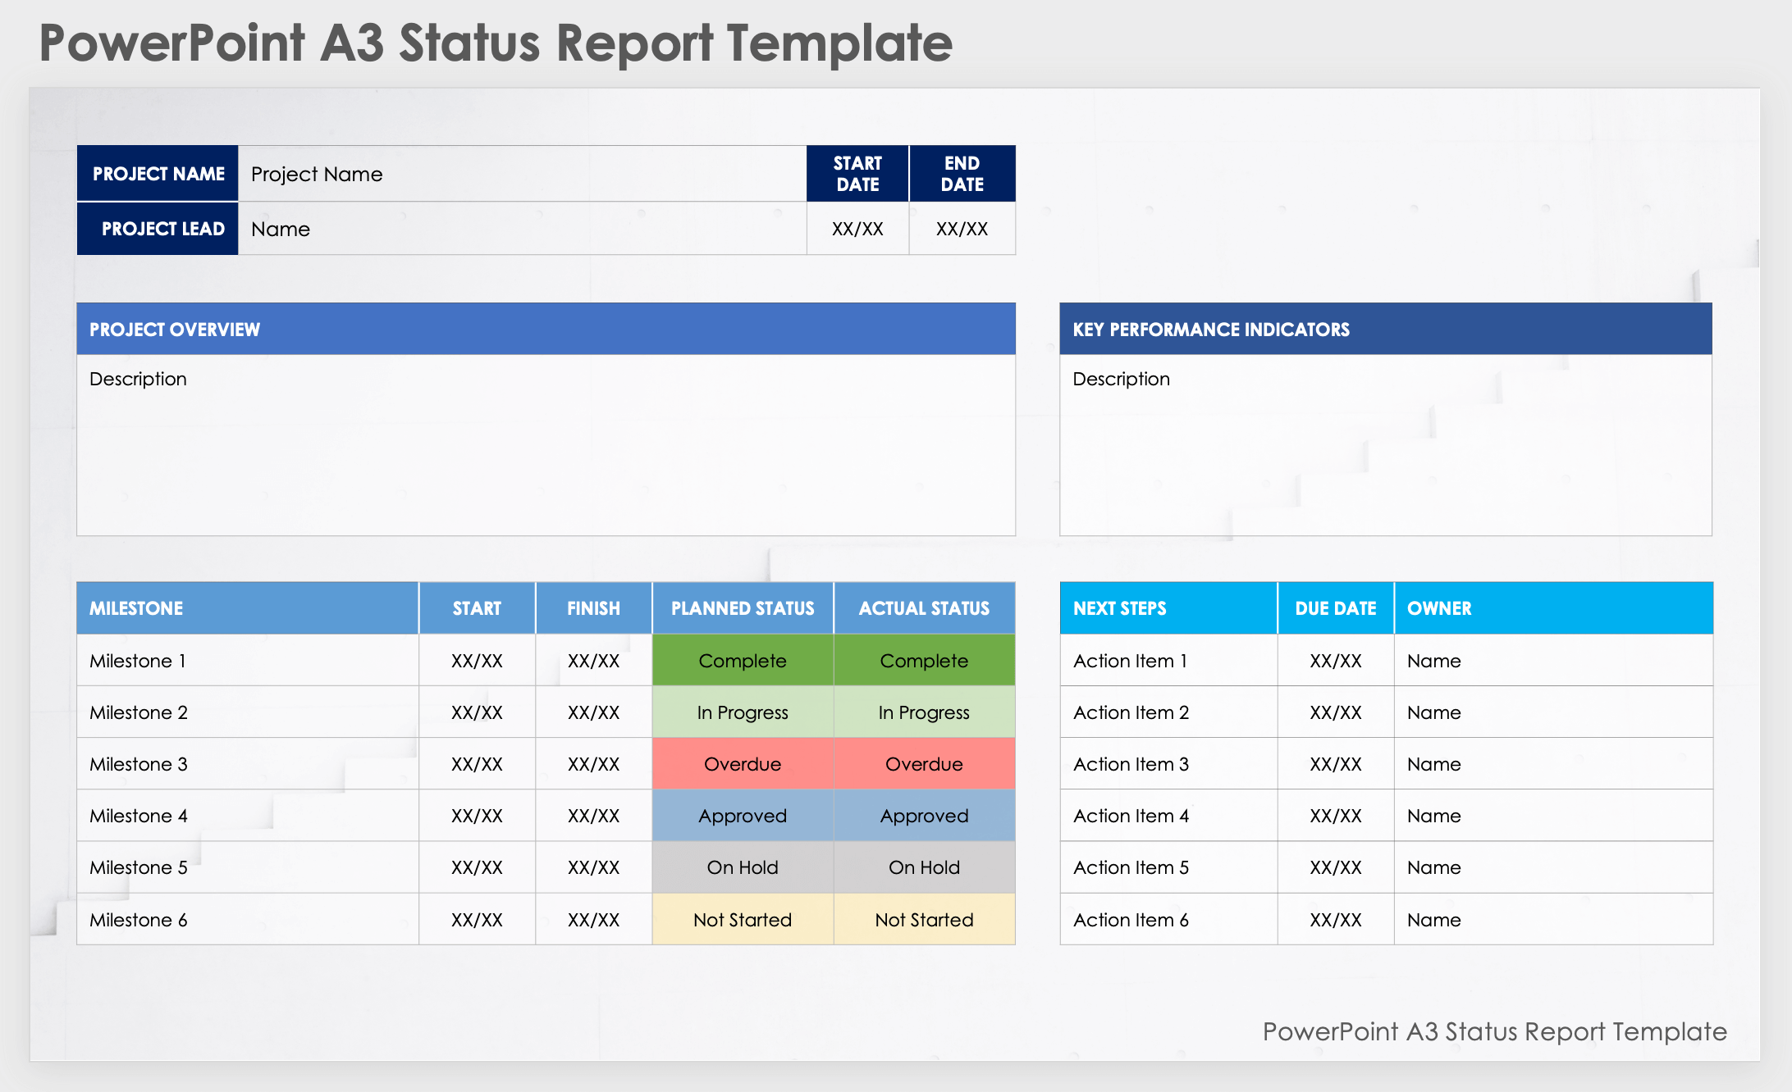1792x1092 pixels.
Task: Click the On Hold actual status cell
Action: point(924,867)
